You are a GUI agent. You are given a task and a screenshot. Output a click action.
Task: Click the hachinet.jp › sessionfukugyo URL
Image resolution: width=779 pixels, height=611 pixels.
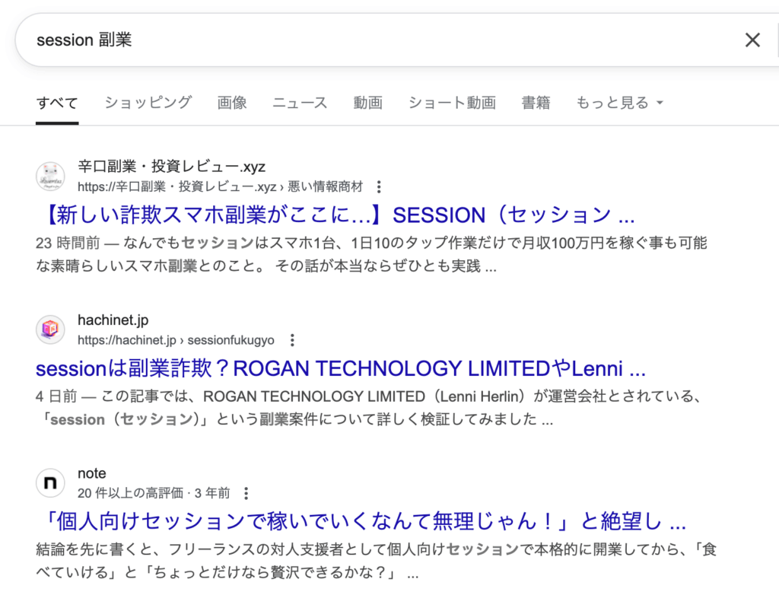pos(176,340)
